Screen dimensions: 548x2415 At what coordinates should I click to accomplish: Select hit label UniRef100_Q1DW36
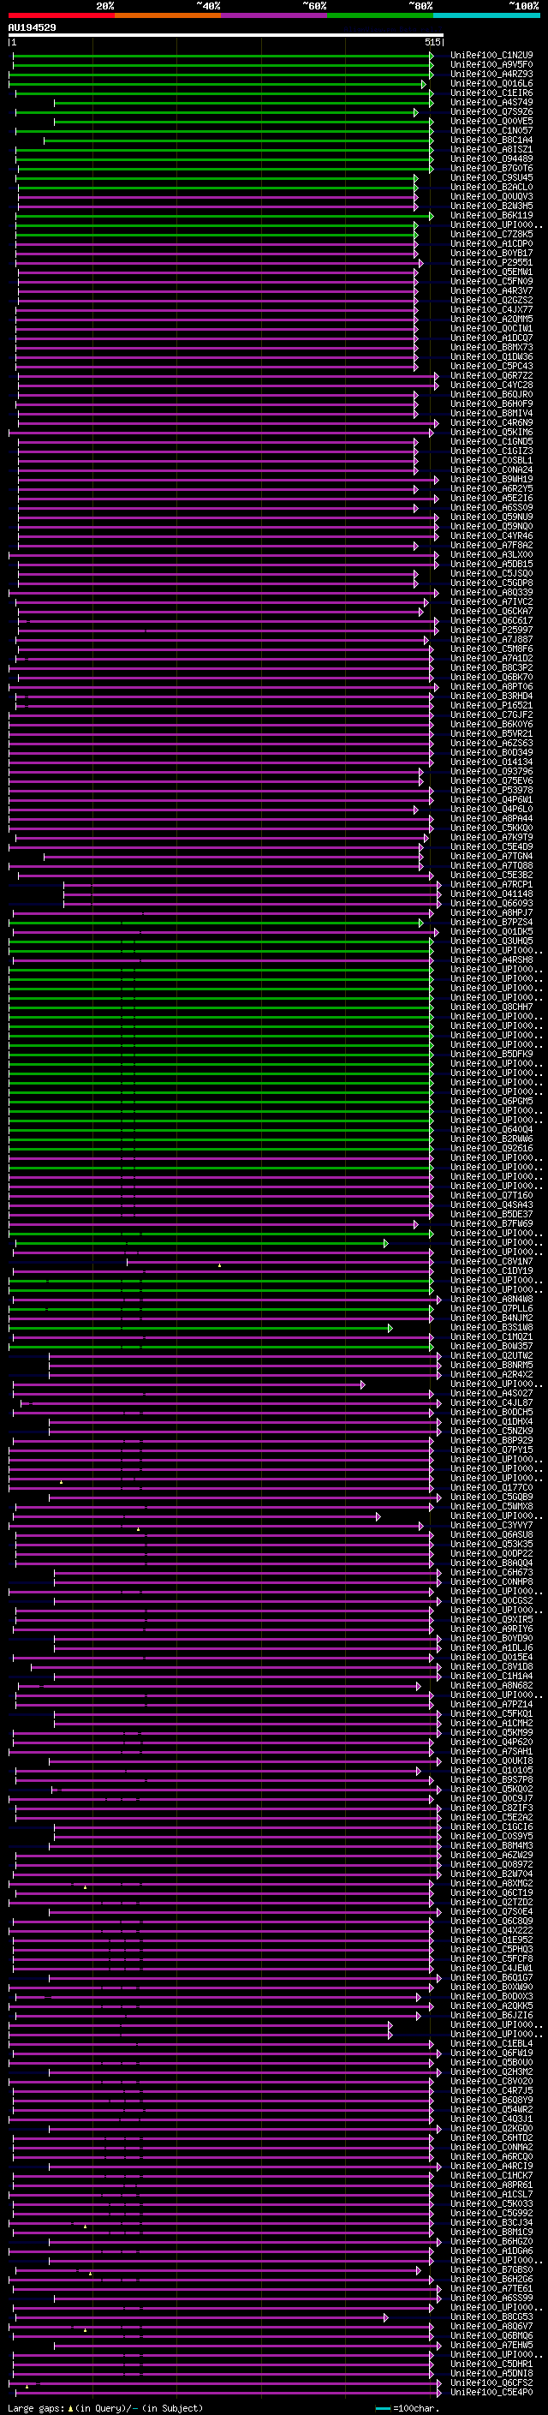pyautogui.click(x=491, y=357)
